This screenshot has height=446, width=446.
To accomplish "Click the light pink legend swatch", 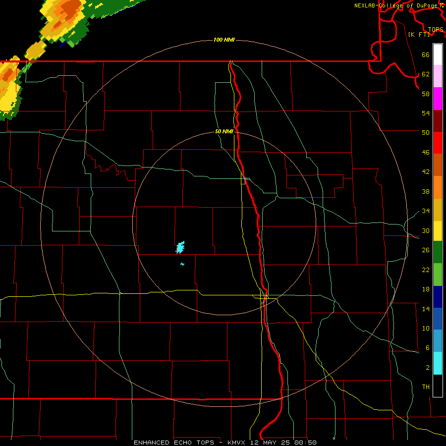I will tap(438, 76).
